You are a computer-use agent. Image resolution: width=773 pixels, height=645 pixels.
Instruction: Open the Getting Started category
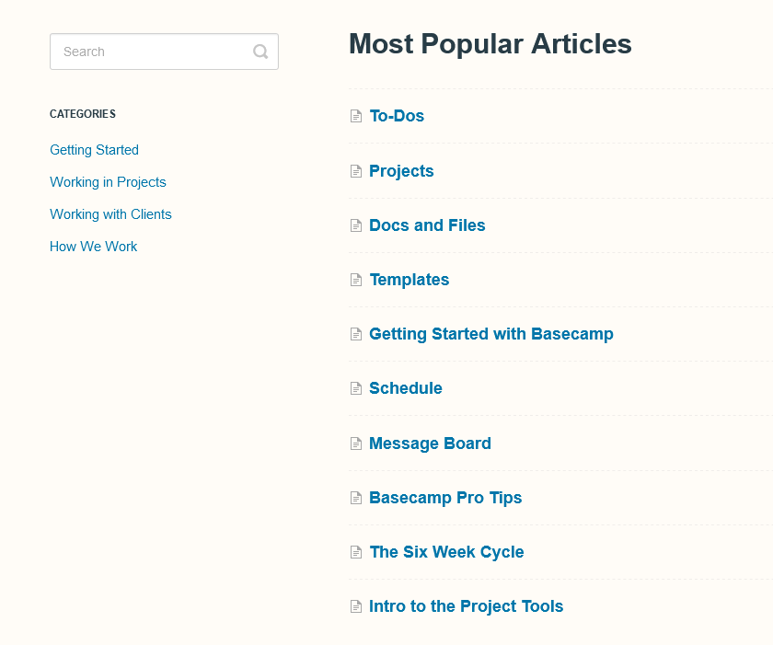(x=94, y=149)
